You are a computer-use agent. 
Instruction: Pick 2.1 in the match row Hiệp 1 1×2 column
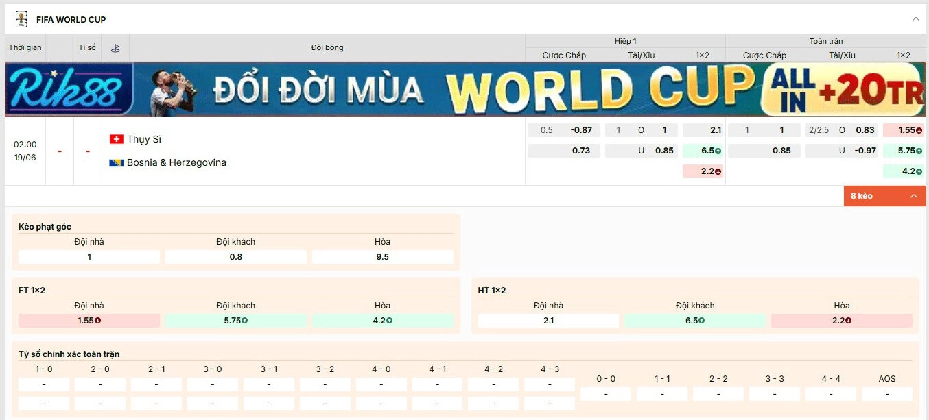pyautogui.click(x=703, y=130)
